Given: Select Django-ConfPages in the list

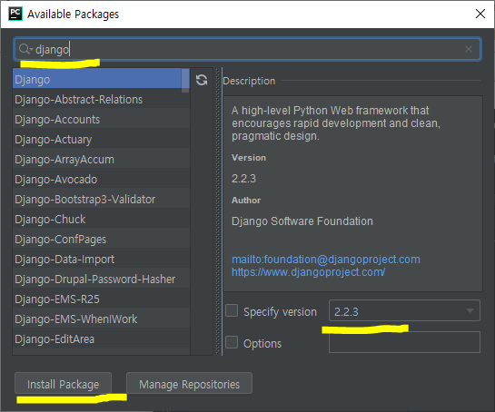Looking at the screenshot, I should [101, 239].
